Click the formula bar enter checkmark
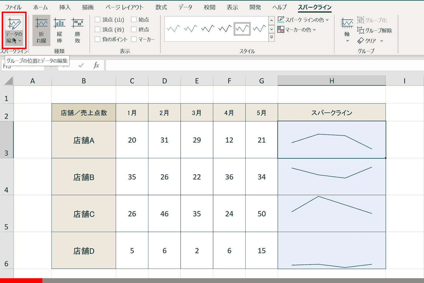424x283 pixels. (81, 65)
